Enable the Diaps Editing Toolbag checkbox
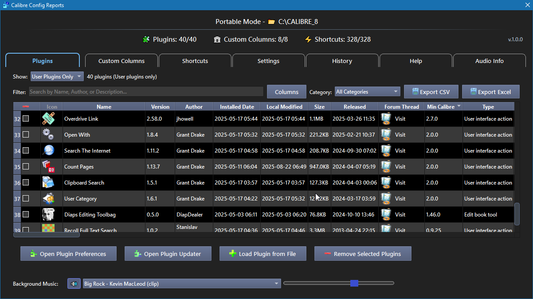 (26, 214)
